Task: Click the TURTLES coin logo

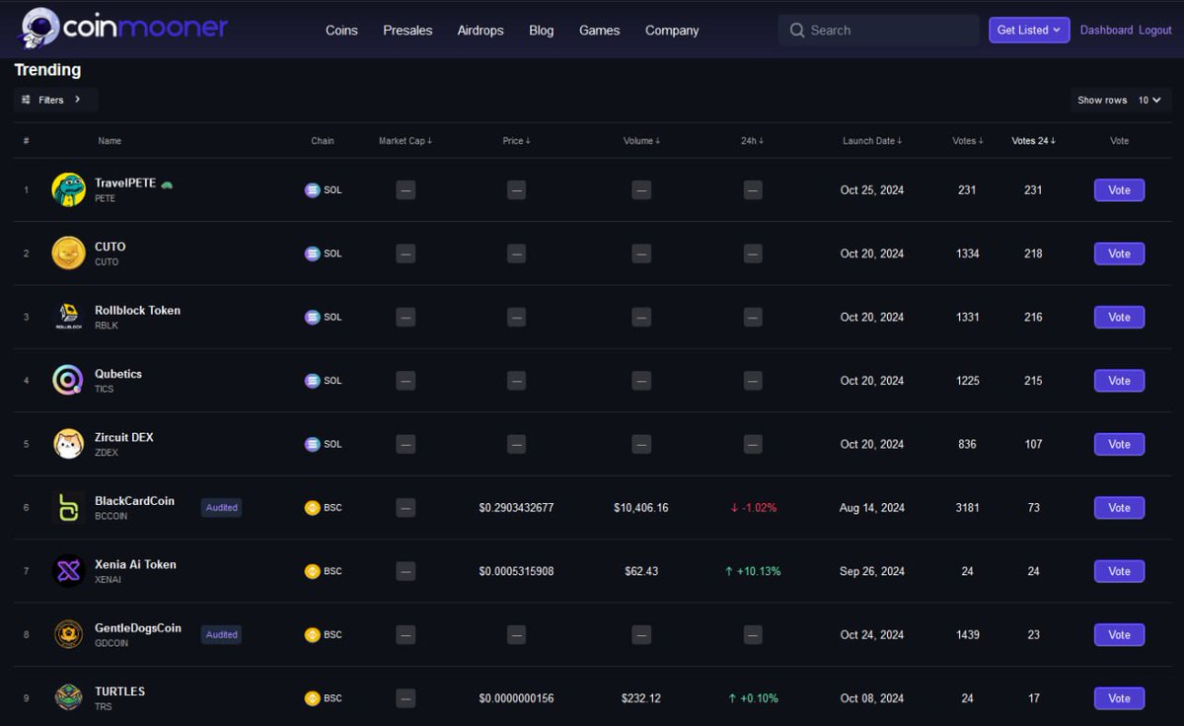Action: point(68,698)
